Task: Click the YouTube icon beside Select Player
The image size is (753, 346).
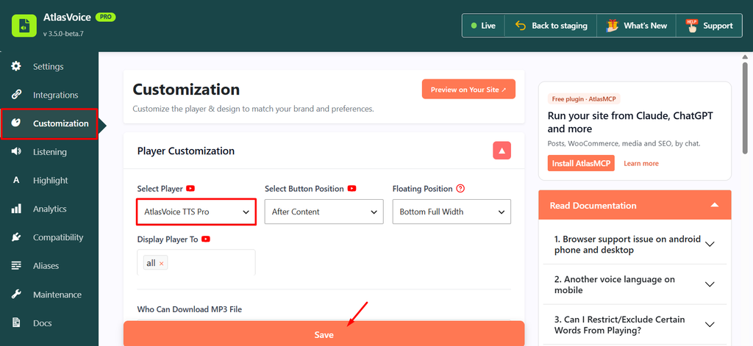Action: pos(190,189)
